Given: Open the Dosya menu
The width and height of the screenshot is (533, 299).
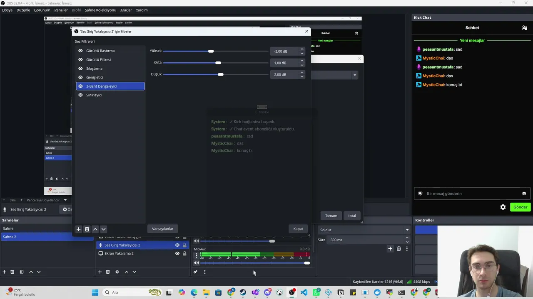Looking at the screenshot, I should 7,10.
